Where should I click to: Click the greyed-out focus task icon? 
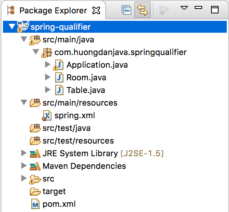(x=163, y=10)
